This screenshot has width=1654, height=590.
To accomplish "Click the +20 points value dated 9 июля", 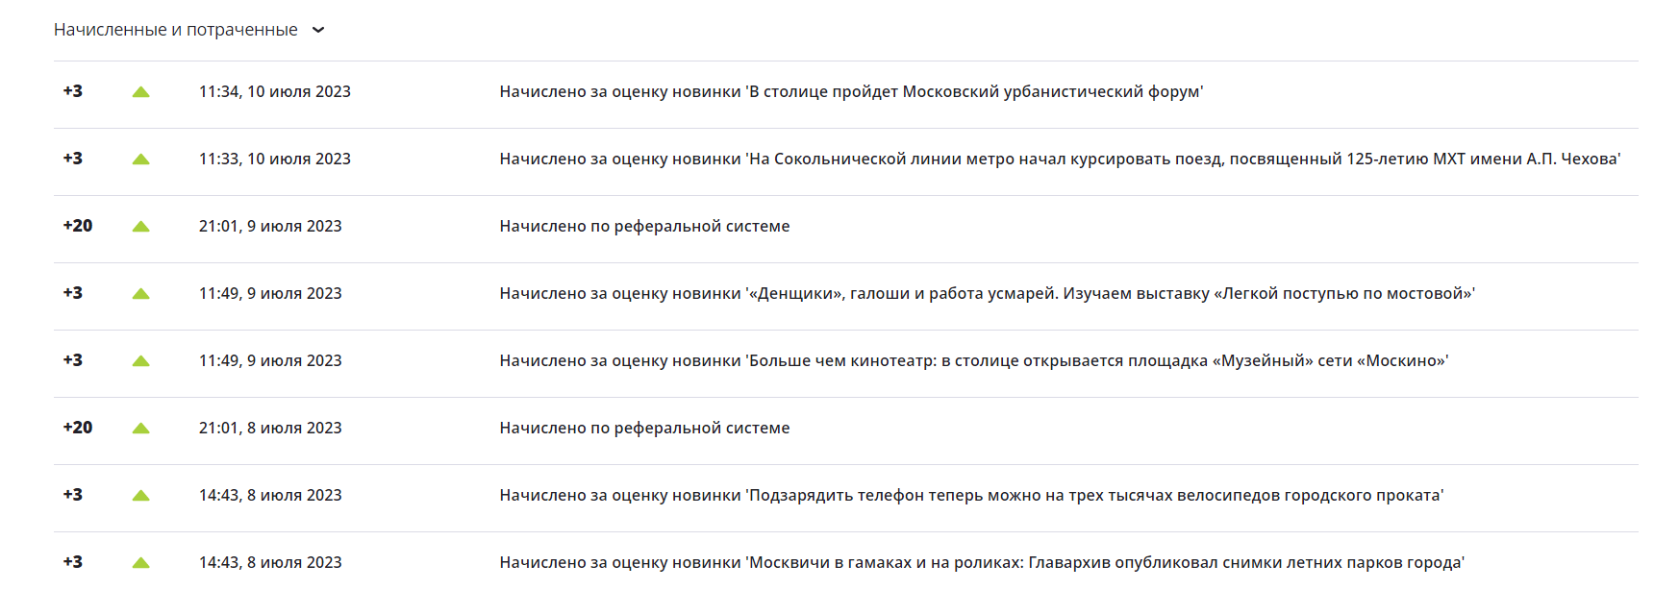I will point(78,226).
